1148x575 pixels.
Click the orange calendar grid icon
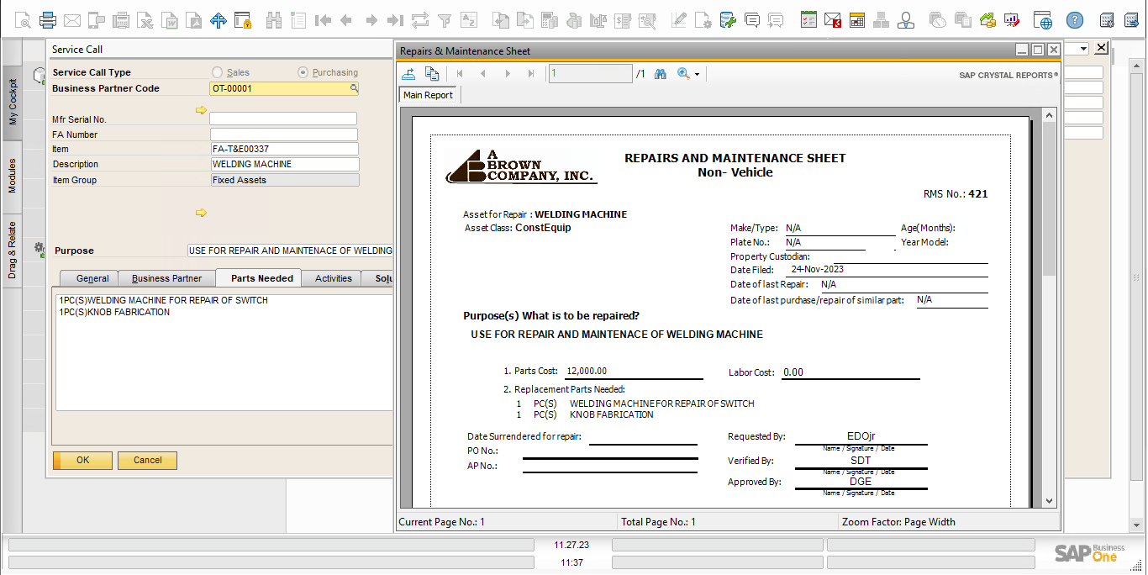point(857,20)
